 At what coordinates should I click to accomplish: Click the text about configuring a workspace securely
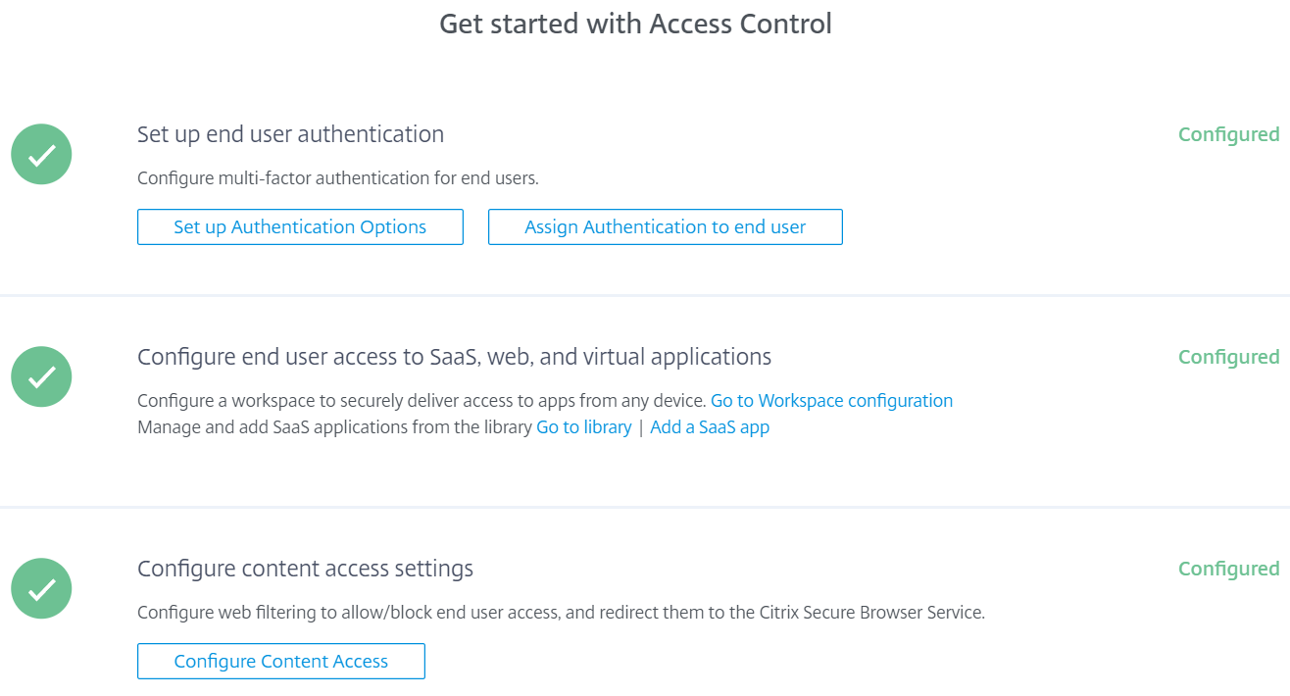pos(422,401)
